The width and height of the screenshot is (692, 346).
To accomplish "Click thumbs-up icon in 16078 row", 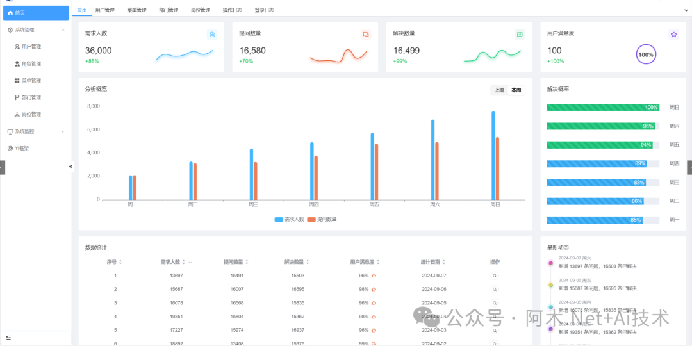I will pyautogui.click(x=374, y=302).
